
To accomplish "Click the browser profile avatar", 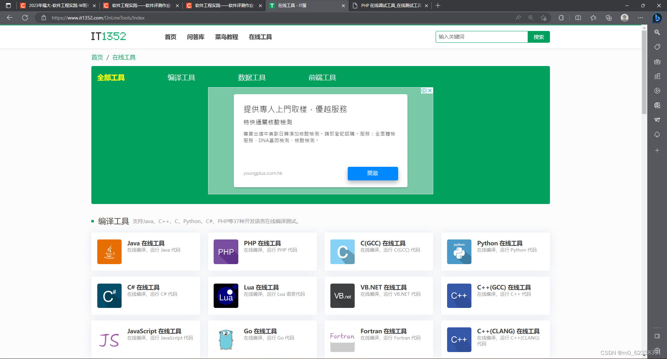I will (x=624, y=18).
